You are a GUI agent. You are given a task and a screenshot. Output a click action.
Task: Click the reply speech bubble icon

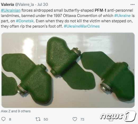coord(3,119)
